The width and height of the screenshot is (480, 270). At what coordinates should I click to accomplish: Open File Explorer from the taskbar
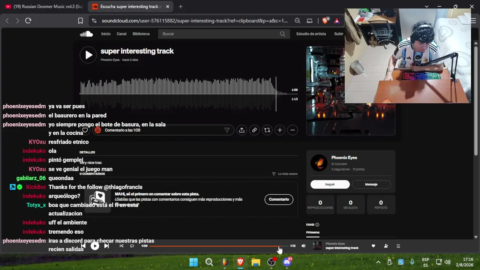click(256, 262)
